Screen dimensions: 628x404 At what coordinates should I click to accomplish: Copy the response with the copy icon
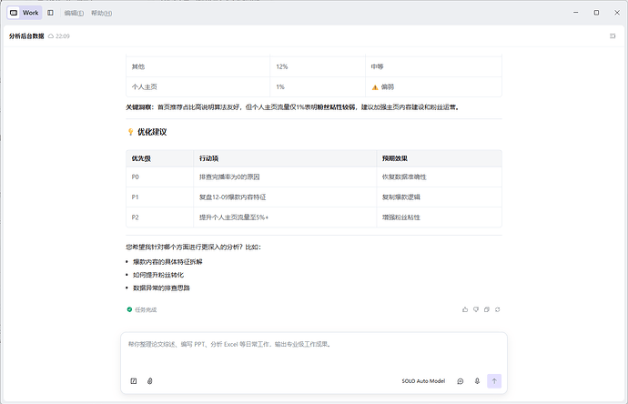click(x=487, y=309)
